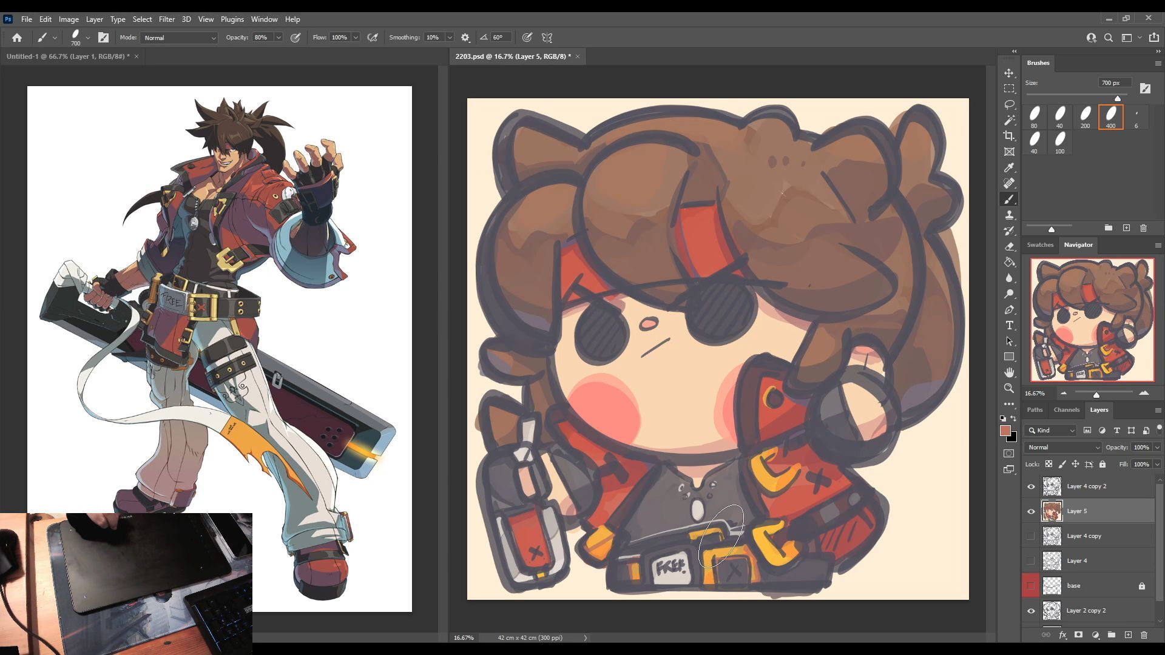
Task: Select the Rectangular Marquee tool
Action: [1009, 89]
